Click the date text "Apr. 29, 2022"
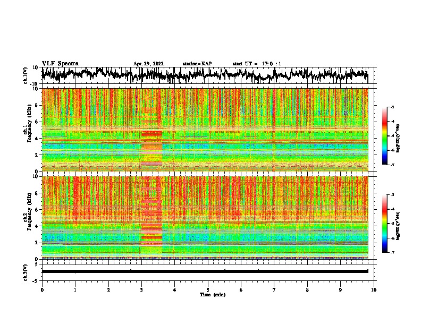 (148, 64)
